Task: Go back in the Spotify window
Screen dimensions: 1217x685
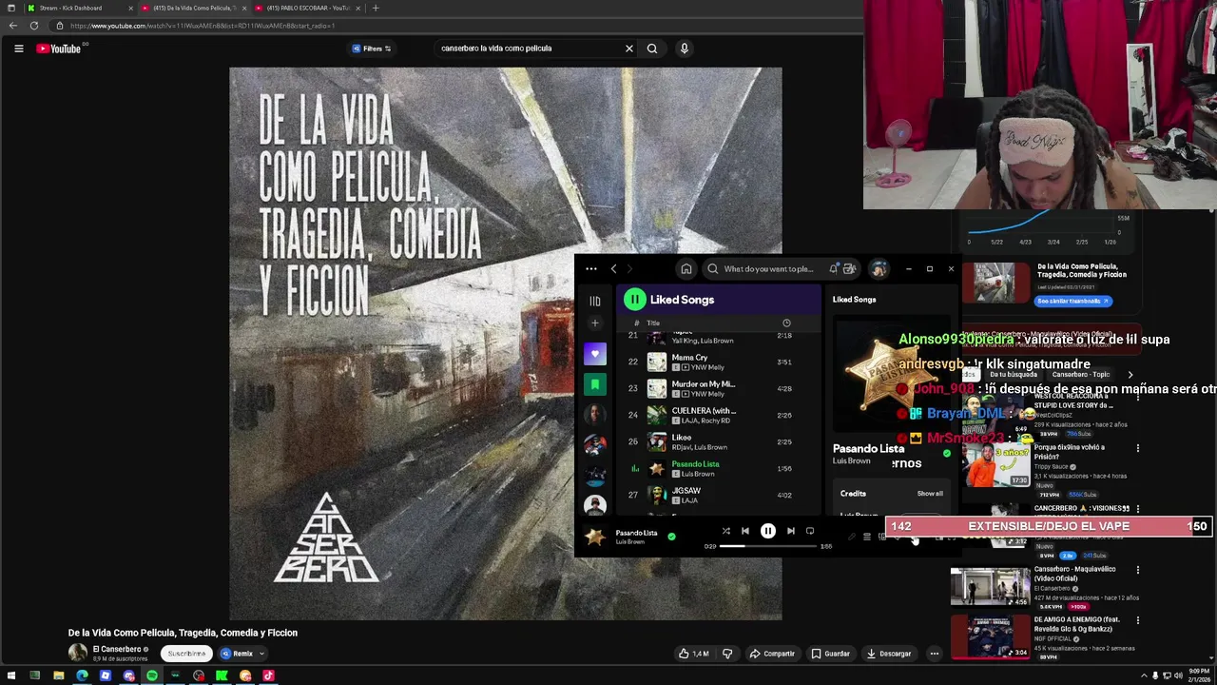Action: pyautogui.click(x=613, y=269)
